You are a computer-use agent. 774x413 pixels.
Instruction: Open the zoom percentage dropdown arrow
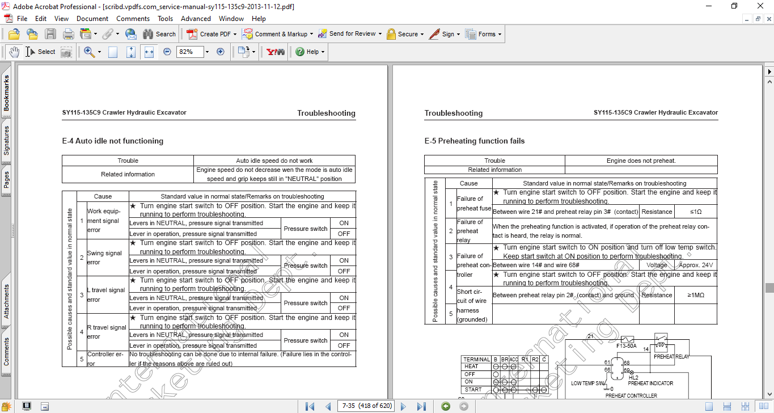click(x=207, y=52)
